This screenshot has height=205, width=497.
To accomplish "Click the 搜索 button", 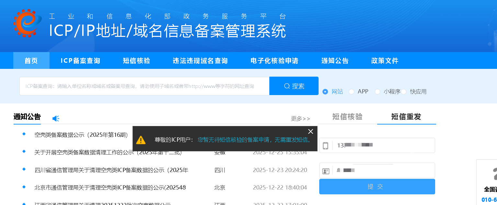I will (294, 86).
